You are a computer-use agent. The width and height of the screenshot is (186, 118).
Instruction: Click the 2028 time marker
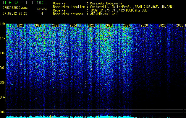tap(144, 25)
